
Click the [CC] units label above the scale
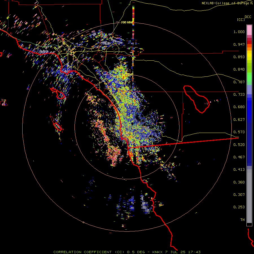point(241,19)
